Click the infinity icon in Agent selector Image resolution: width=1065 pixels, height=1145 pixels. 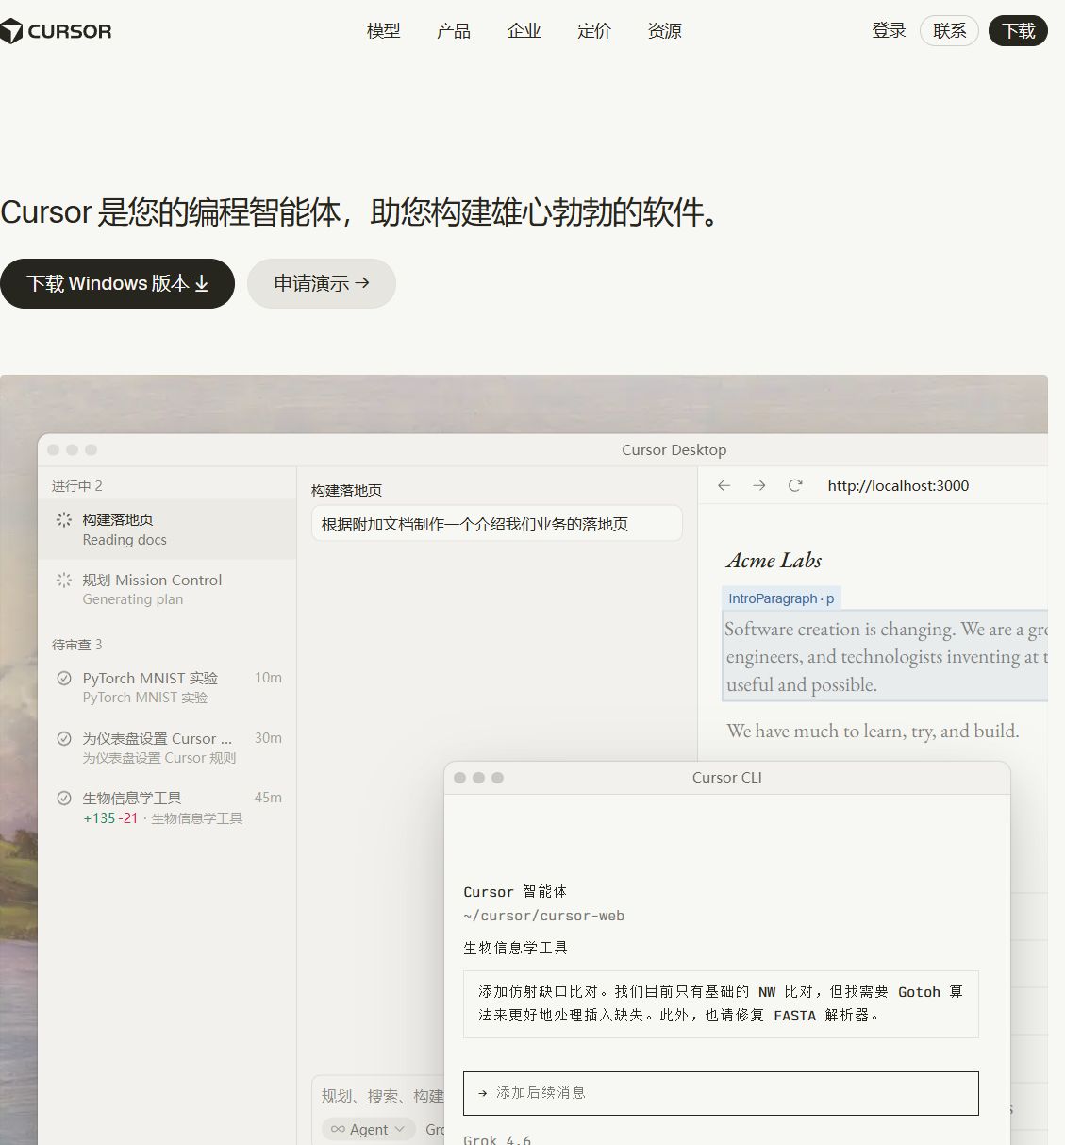coord(338,1129)
